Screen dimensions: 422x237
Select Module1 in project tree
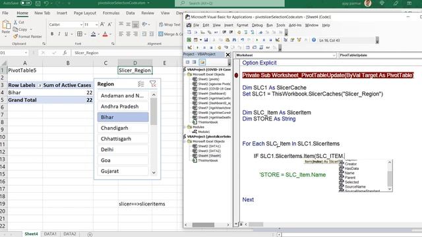pyautogui.click(x=204, y=132)
